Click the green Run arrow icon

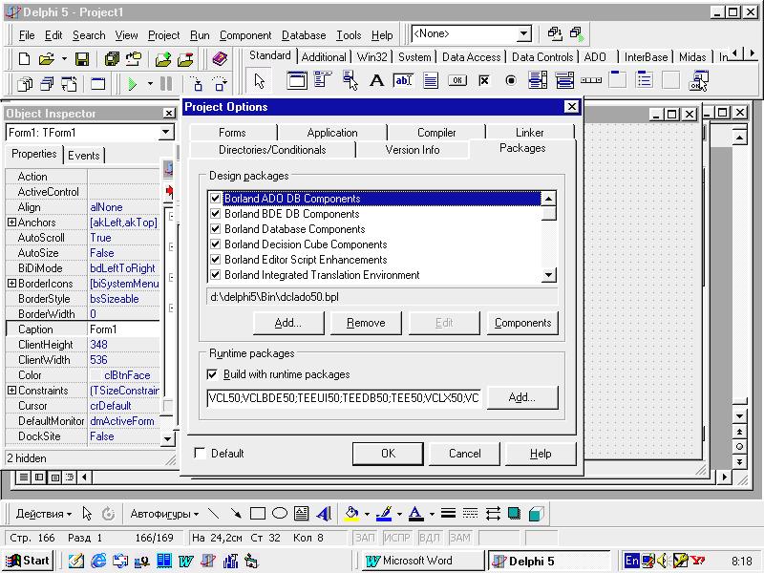[x=132, y=84]
